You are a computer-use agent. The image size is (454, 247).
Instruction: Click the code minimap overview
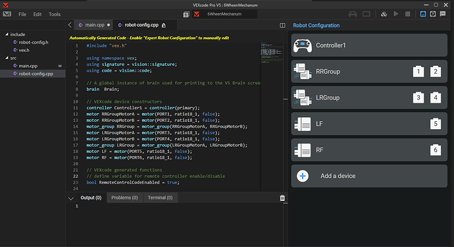click(x=272, y=52)
